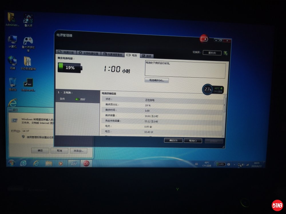
Task: Click the red Power Manager taskbar icon
Action: 86,163
